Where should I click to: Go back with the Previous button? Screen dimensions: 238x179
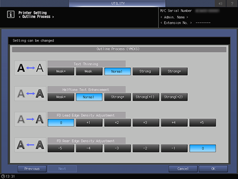[32, 169]
